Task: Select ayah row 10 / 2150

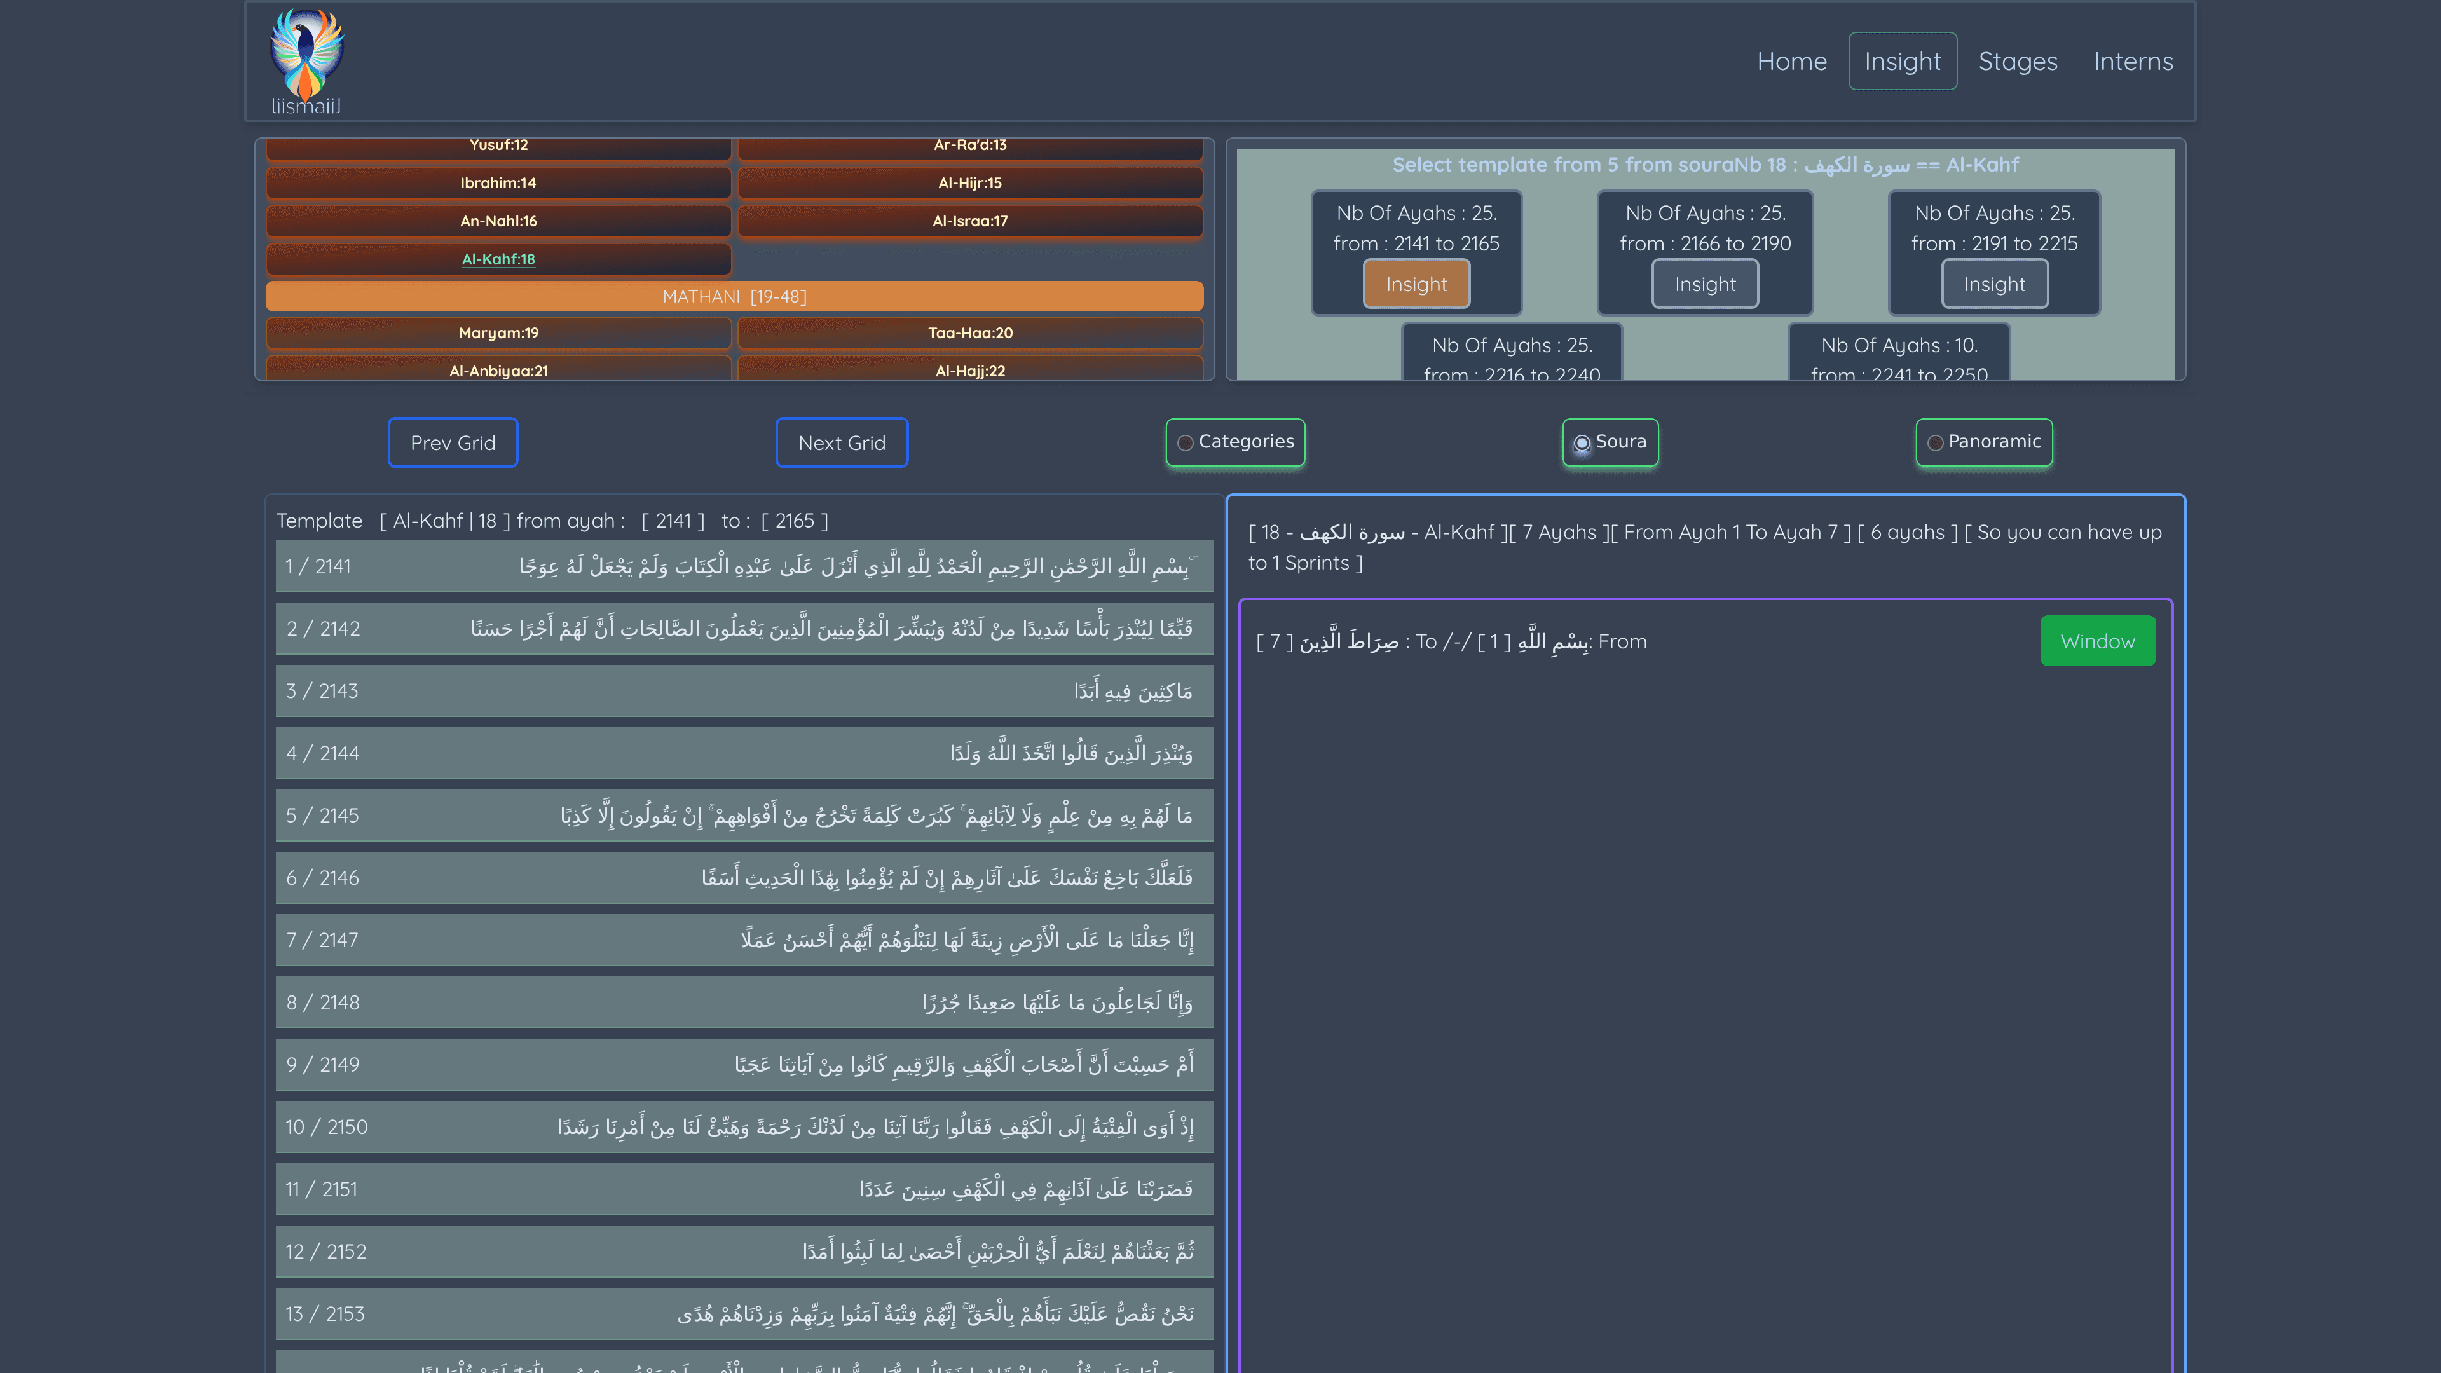Action: pos(744,1128)
